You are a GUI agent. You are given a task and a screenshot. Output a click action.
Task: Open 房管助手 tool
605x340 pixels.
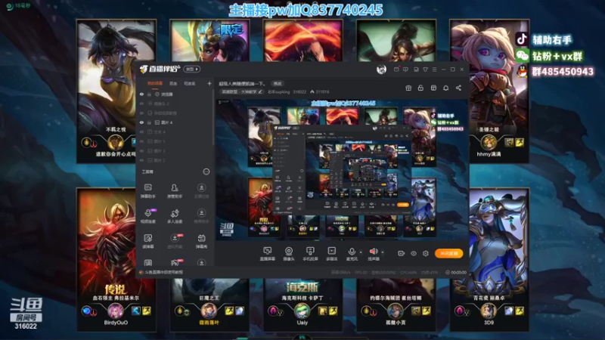click(x=175, y=191)
